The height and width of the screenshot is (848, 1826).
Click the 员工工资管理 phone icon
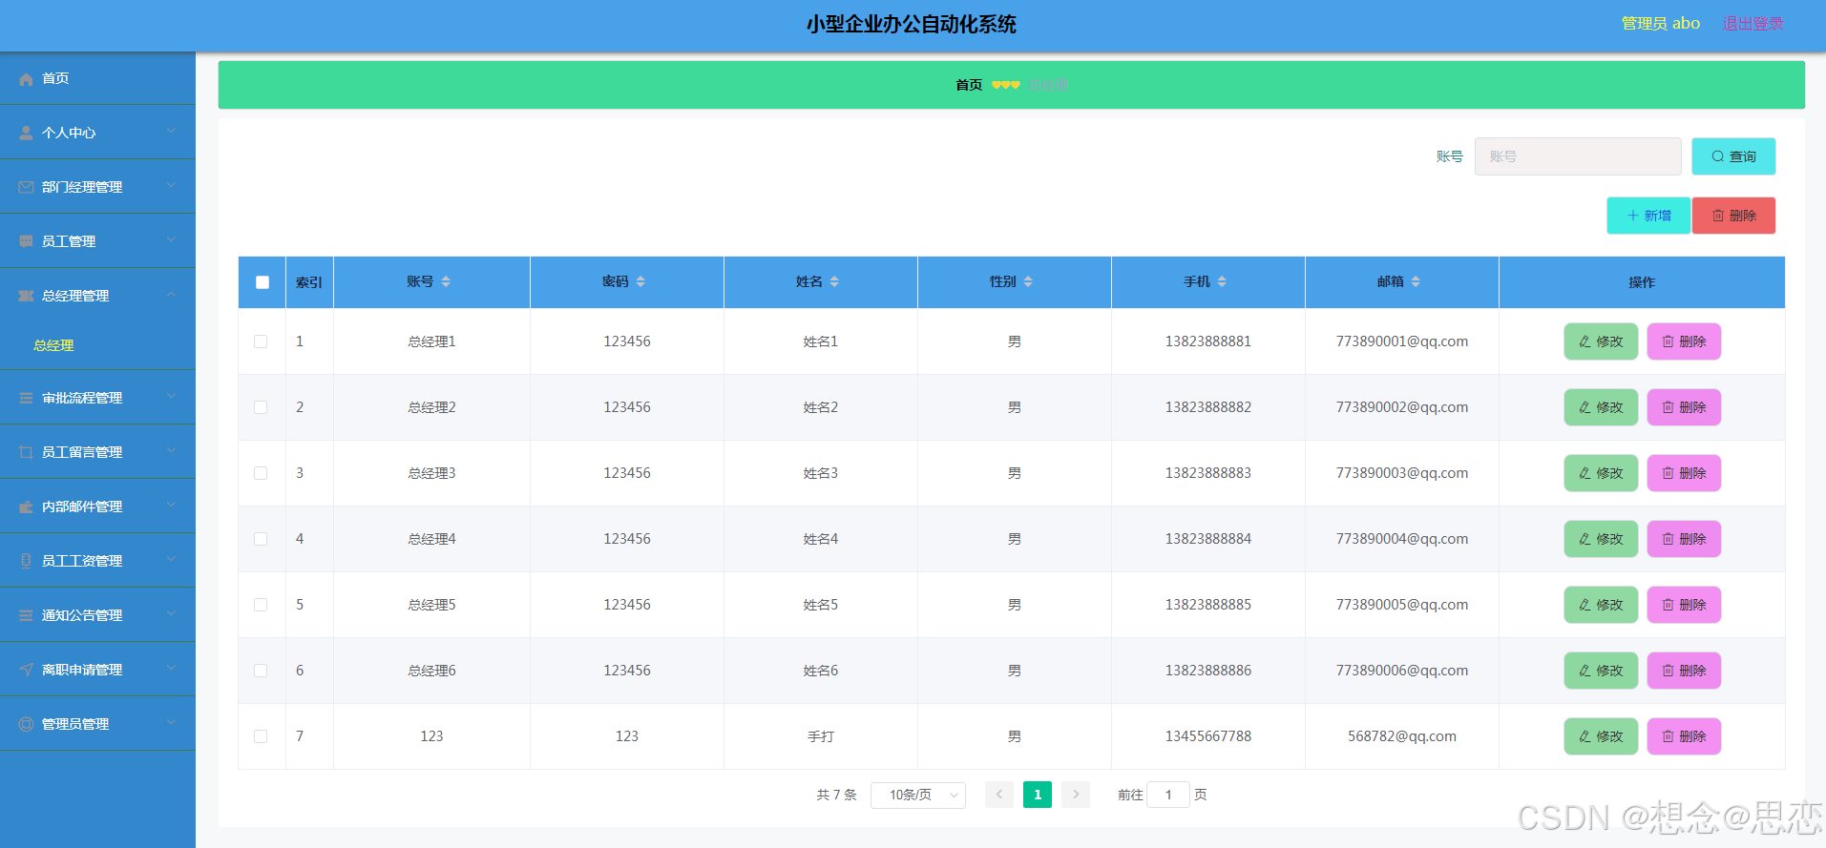point(26,562)
